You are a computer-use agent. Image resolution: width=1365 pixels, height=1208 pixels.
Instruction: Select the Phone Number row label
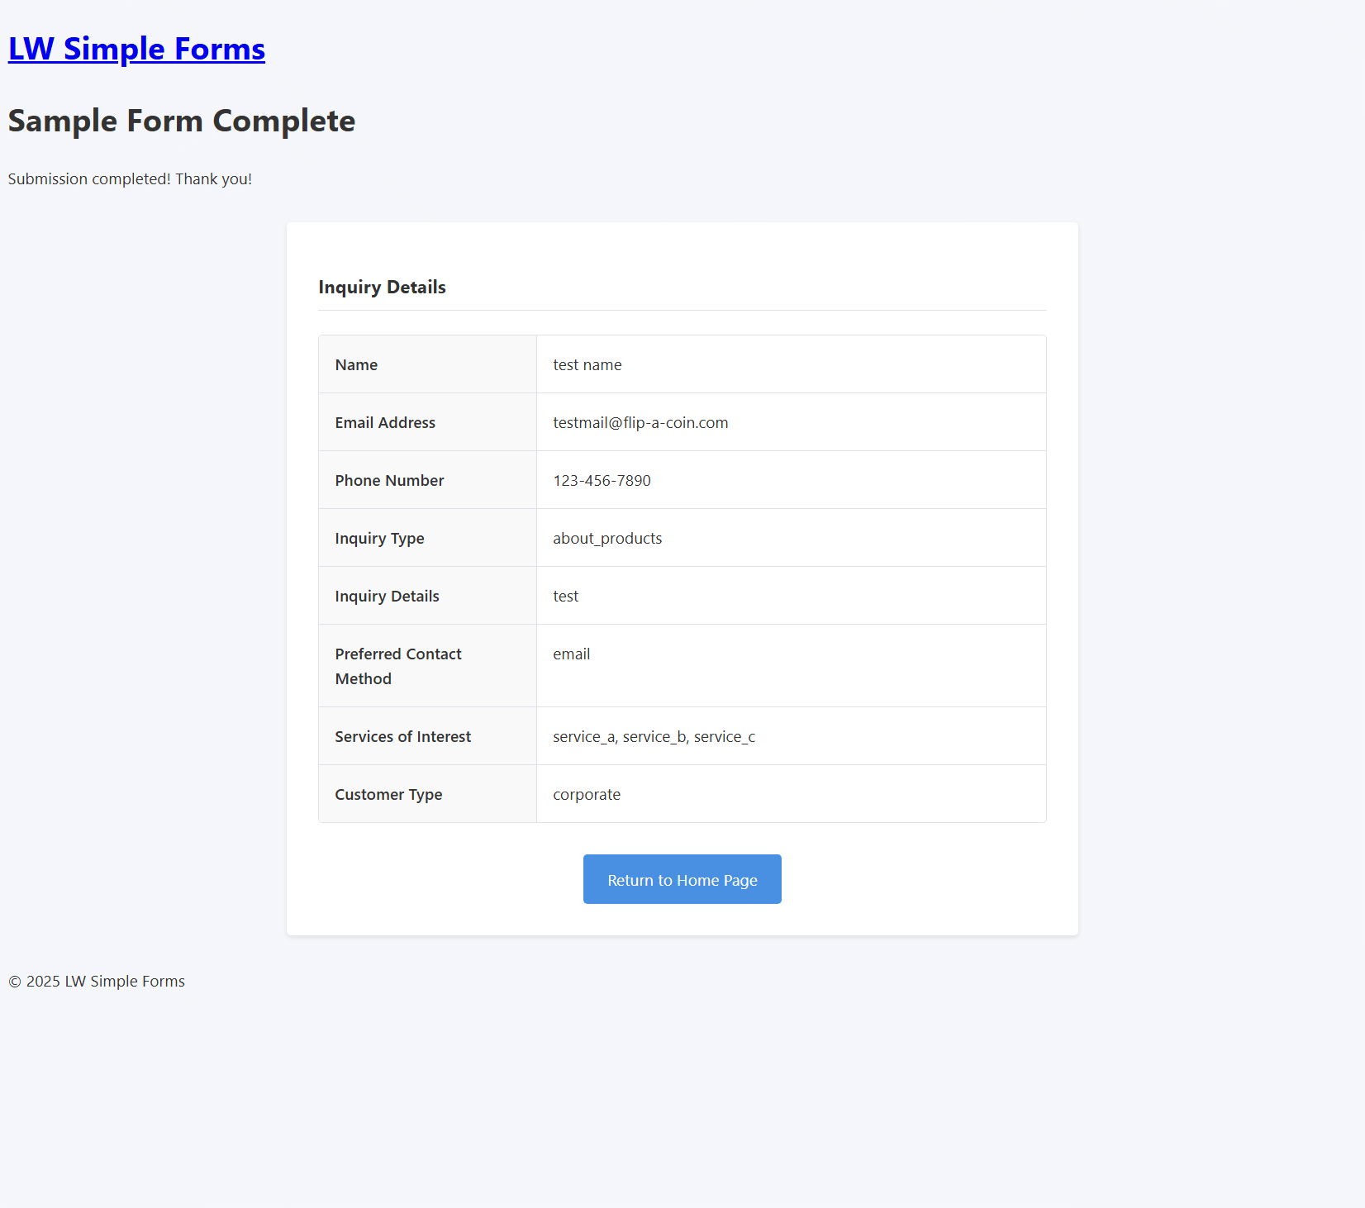[389, 480]
